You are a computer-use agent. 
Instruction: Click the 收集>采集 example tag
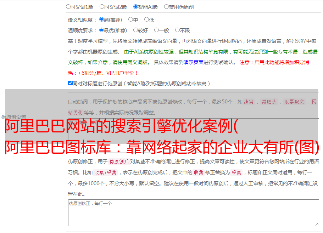point(105,172)
